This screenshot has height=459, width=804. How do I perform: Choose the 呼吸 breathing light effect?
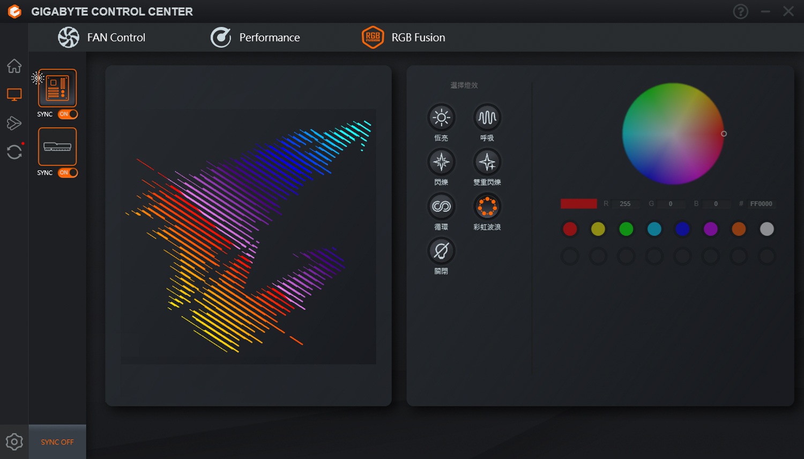[487, 117]
